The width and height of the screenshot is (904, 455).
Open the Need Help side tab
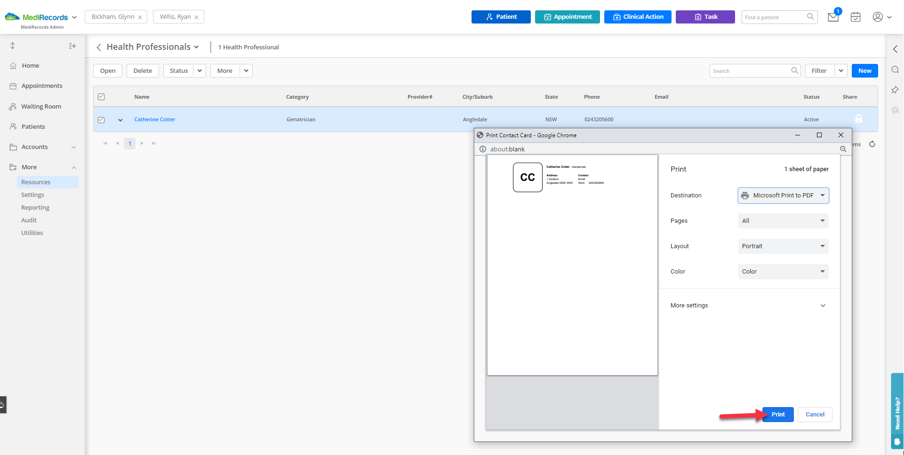(897, 411)
